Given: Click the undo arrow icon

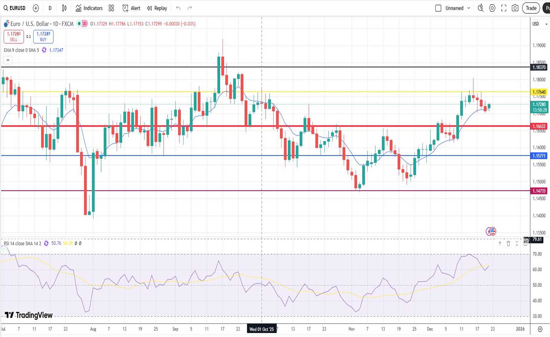Looking at the screenshot, I should (178, 8).
